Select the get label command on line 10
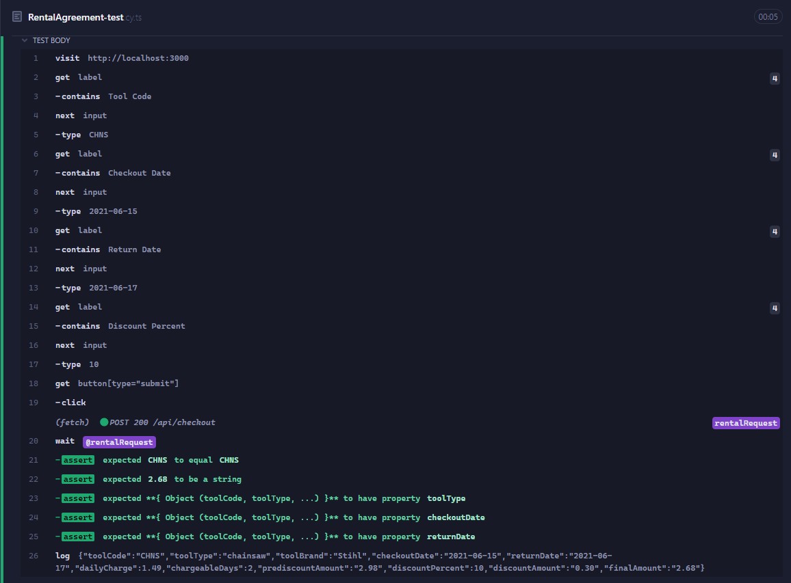Image resolution: width=791 pixels, height=583 pixels. [402, 231]
